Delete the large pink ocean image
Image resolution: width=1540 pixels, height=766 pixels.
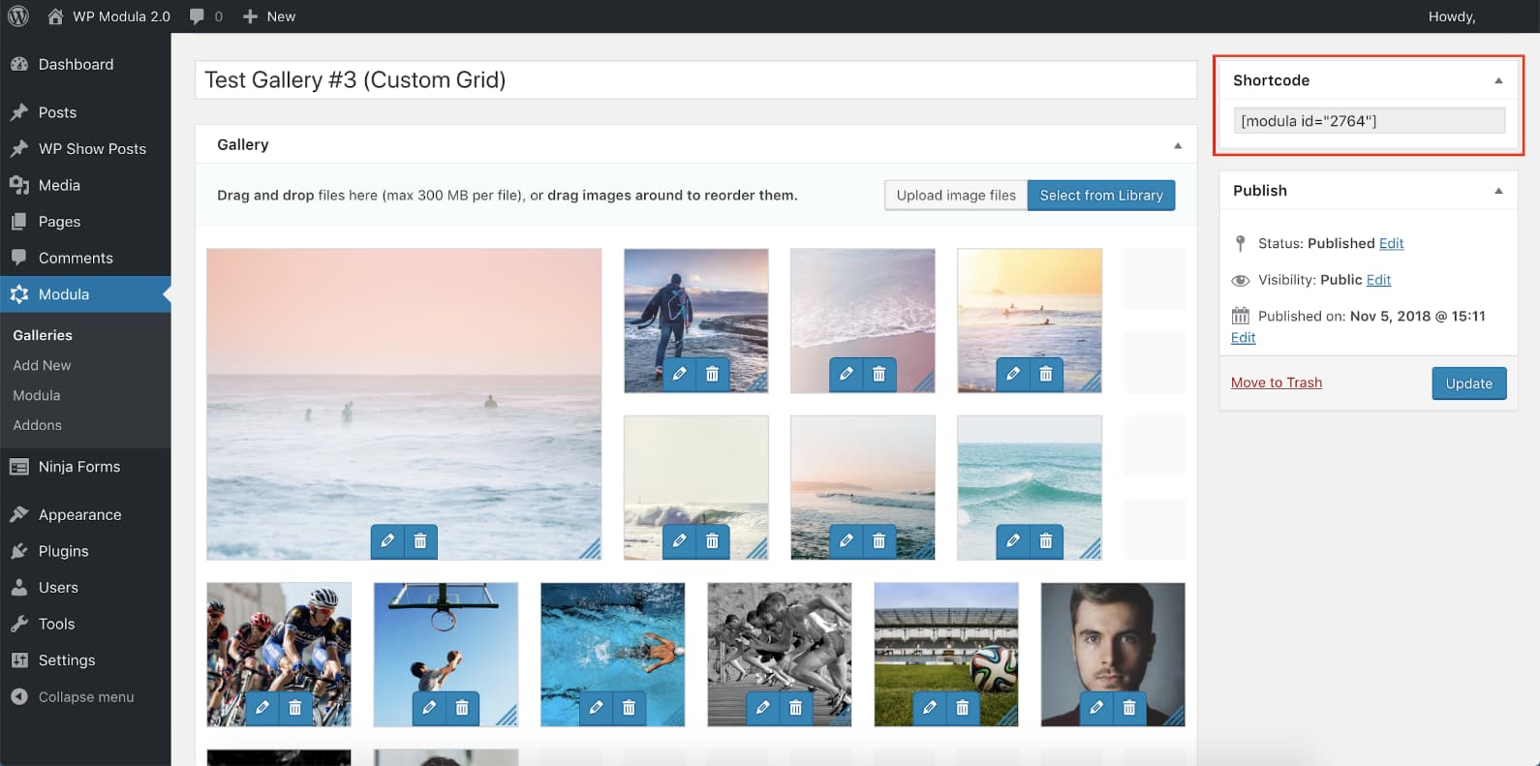420,541
